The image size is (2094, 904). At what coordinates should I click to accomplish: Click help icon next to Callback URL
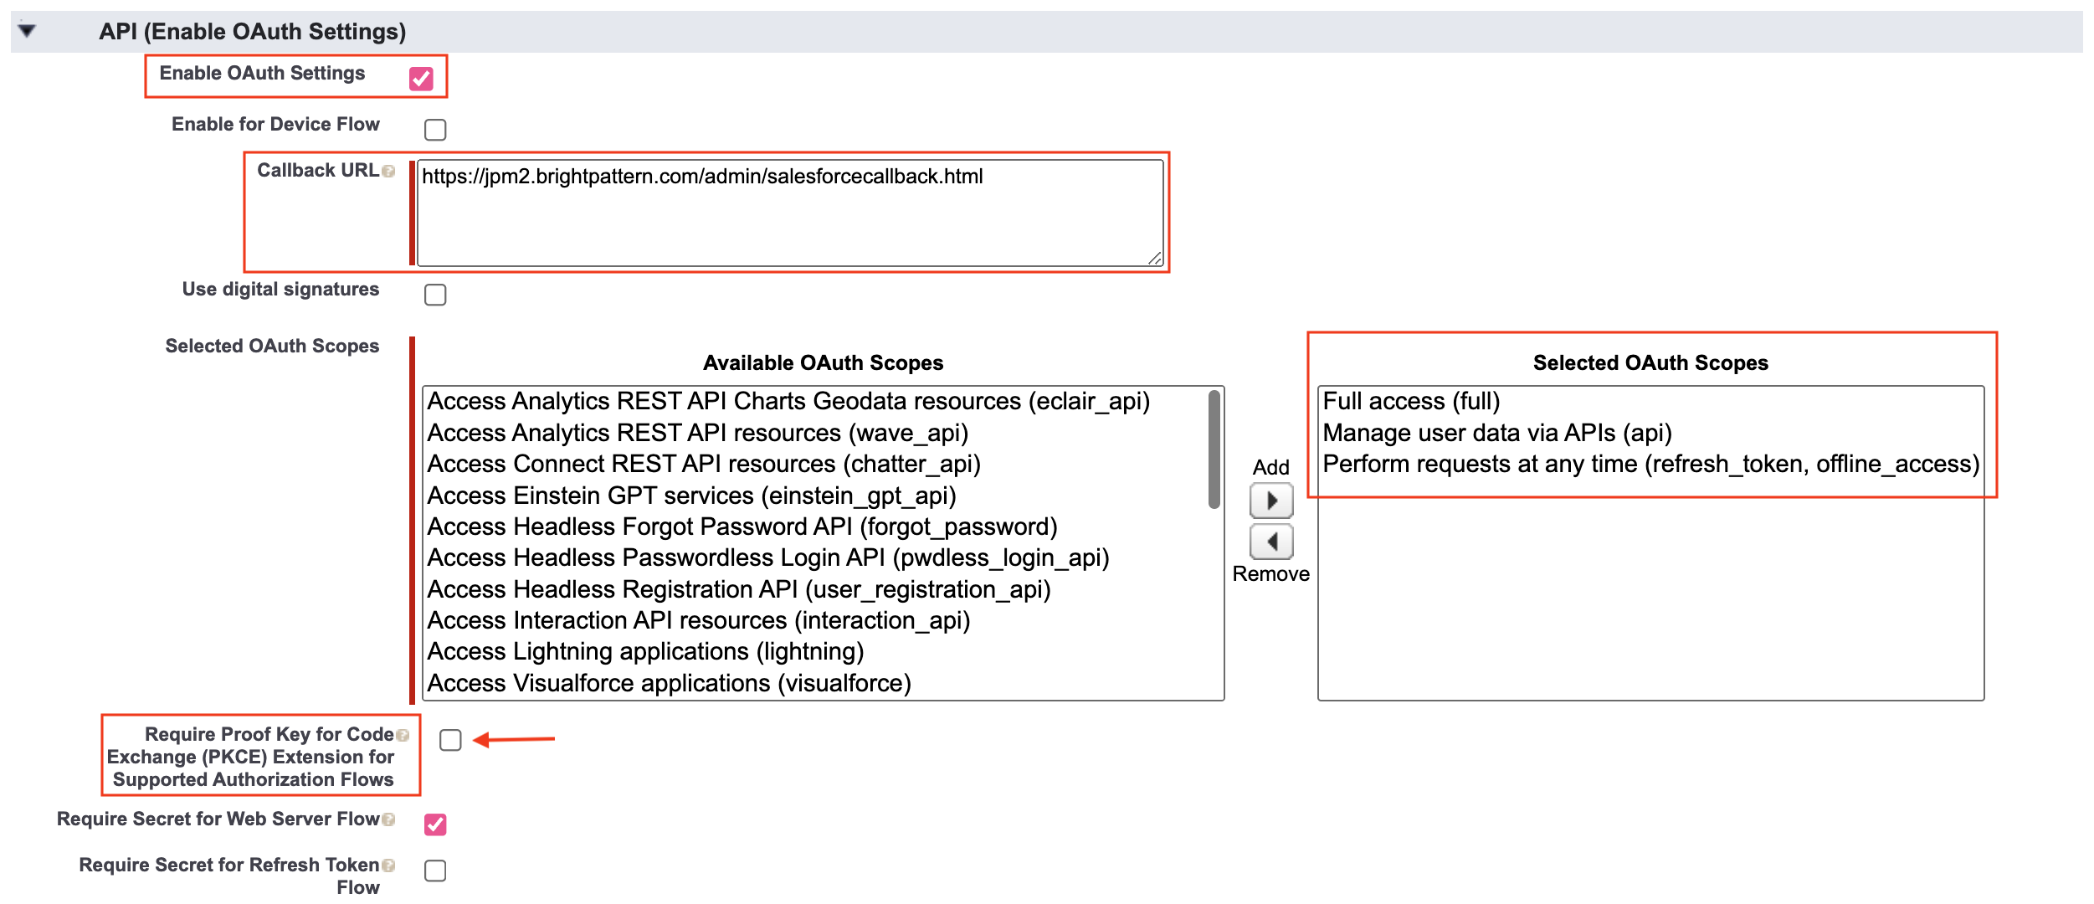click(388, 172)
